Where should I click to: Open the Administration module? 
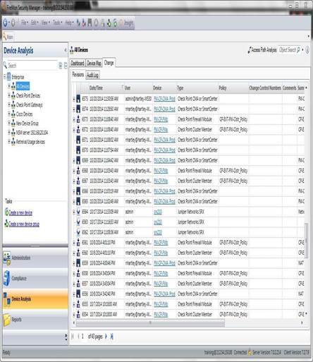coord(35,258)
